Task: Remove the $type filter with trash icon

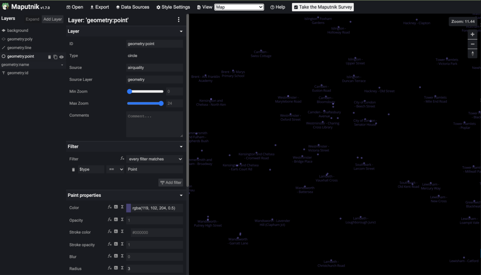Action: coord(73,169)
